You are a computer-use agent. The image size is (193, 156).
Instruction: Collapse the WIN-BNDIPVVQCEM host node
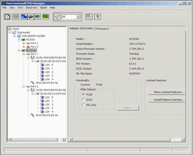[14, 36]
